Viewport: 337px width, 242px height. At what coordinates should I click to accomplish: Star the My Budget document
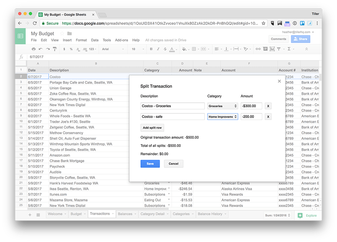point(62,33)
